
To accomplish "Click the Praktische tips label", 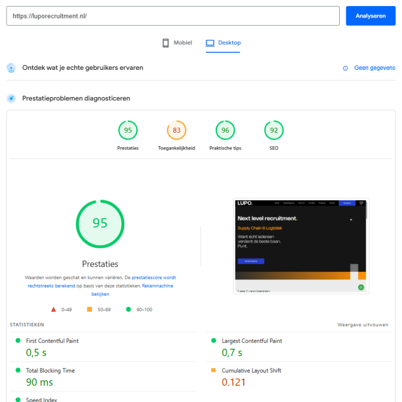I will (x=225, y=148).
